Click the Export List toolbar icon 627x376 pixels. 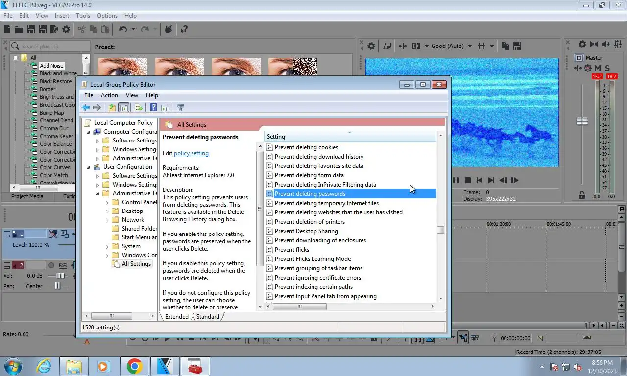[x=139, y=108]
